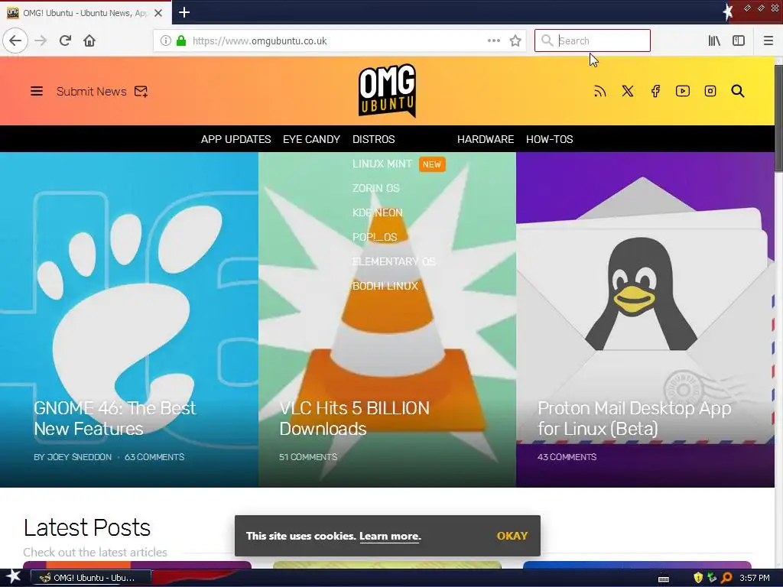783x587 pixels.
Task: Select Elementary OS from Distros menu
Action: [394, 261]
